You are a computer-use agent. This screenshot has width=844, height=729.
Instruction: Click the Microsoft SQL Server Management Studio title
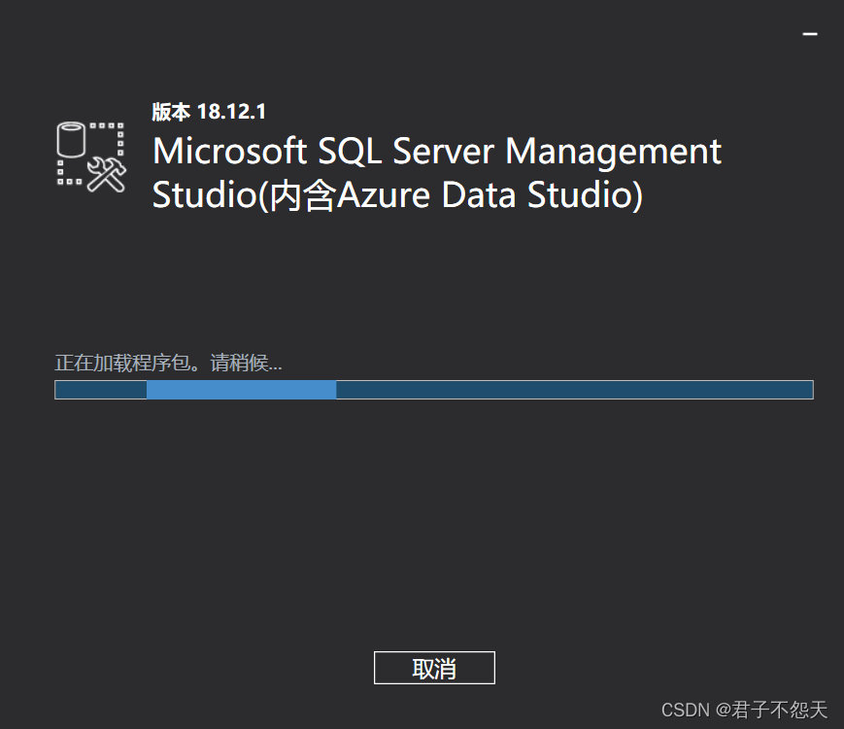tap(436, 172)
